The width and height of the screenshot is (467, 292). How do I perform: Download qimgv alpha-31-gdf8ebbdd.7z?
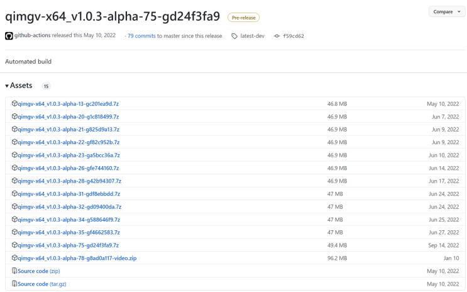(69, 194)
